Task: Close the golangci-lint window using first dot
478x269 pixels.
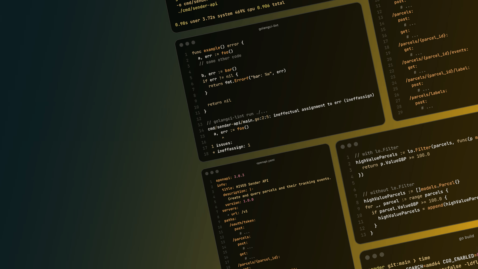Action: (x=181, y=45)
